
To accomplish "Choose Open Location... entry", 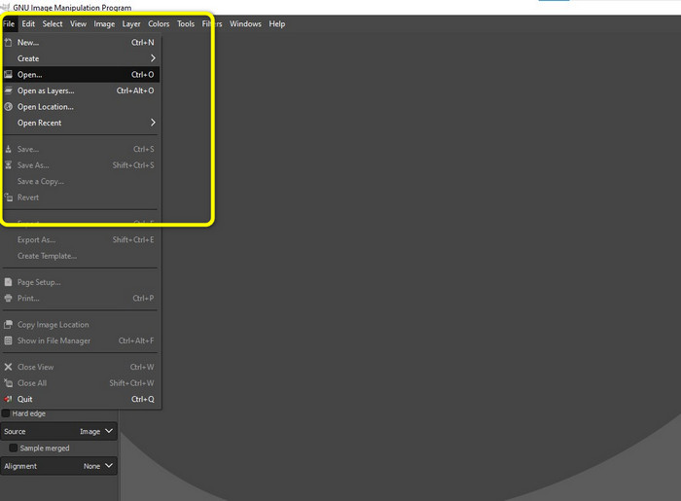I will click(82, 107).
